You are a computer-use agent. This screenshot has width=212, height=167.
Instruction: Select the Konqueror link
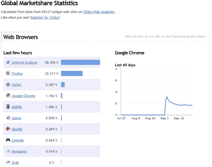(x=20, y=151)
